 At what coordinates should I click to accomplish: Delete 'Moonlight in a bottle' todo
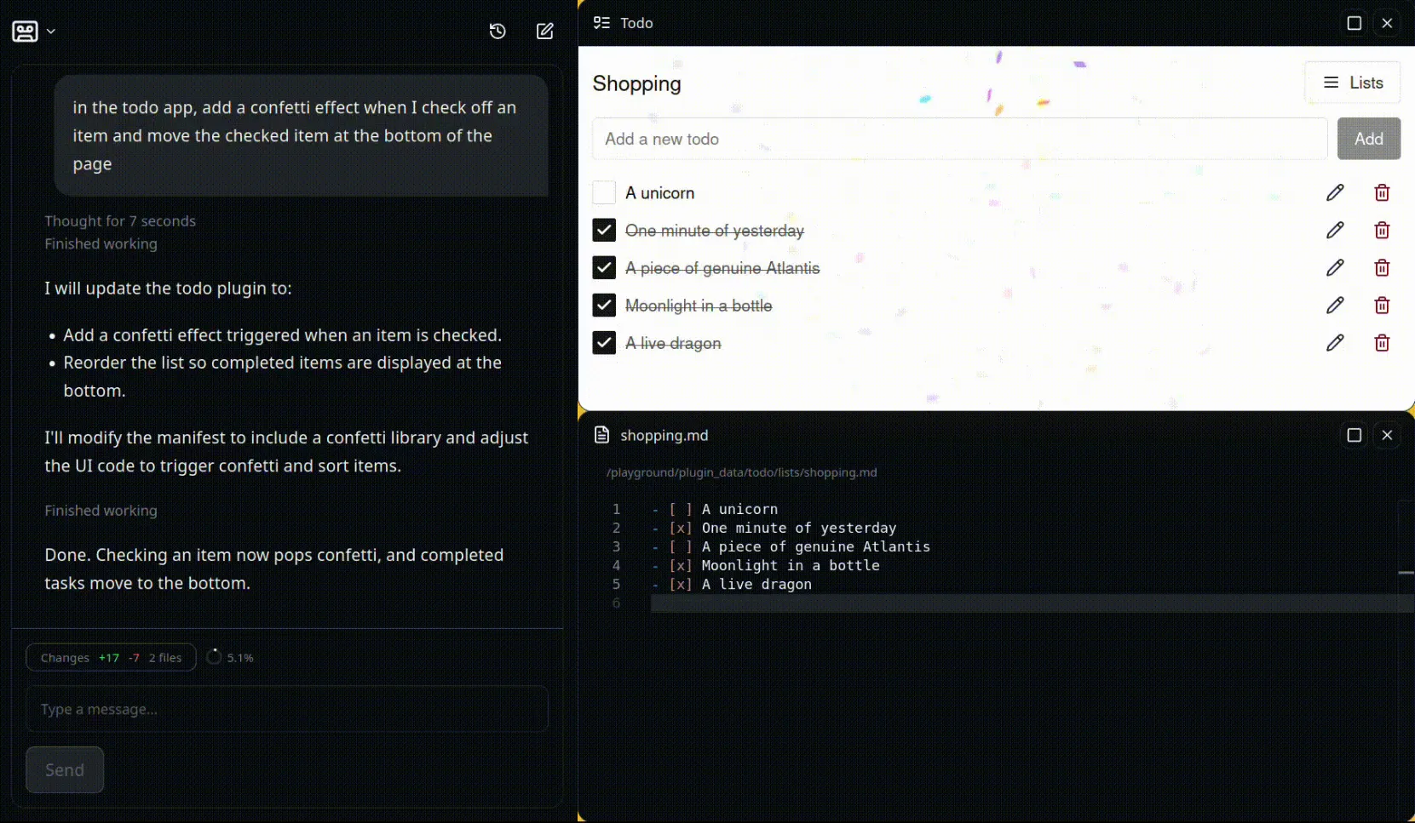coord(1382,306)
